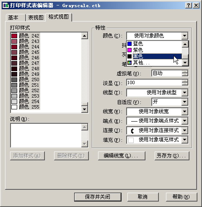Open the 端点(E) style dropdown
Image resolution: width=202 pixels, height=207 pixels.
(x=185, y=121)
